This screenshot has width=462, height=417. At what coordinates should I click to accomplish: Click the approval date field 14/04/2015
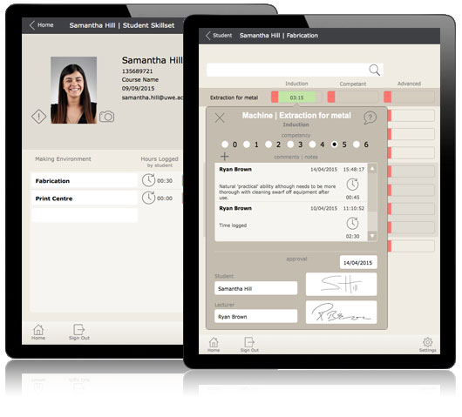358,263
